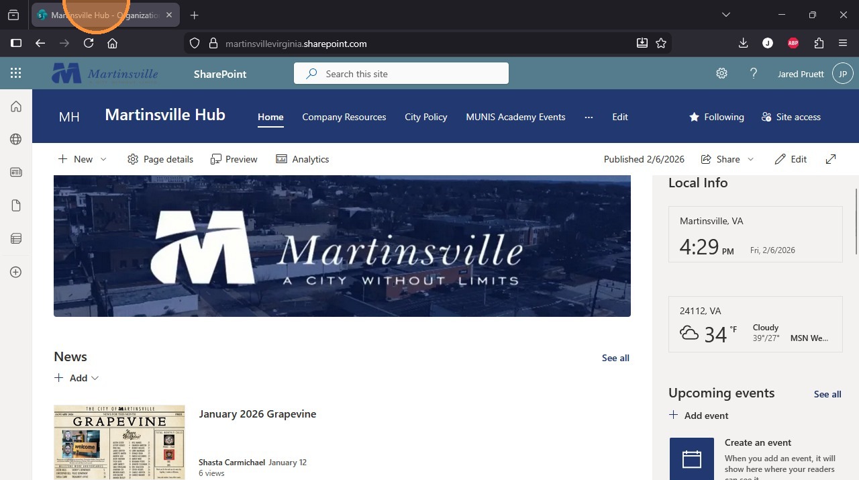The height and width of the screenshot is (480, 859).
Task: Open the New dropdown menu
Action: pyautogui.click(x=82, y=159)
